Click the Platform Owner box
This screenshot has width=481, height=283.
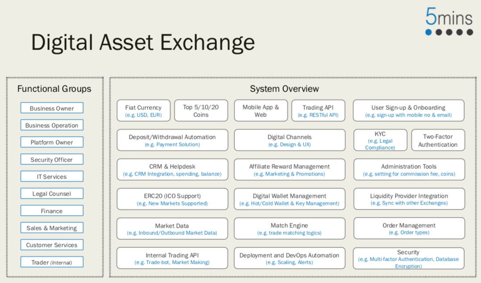click(52, 142)
